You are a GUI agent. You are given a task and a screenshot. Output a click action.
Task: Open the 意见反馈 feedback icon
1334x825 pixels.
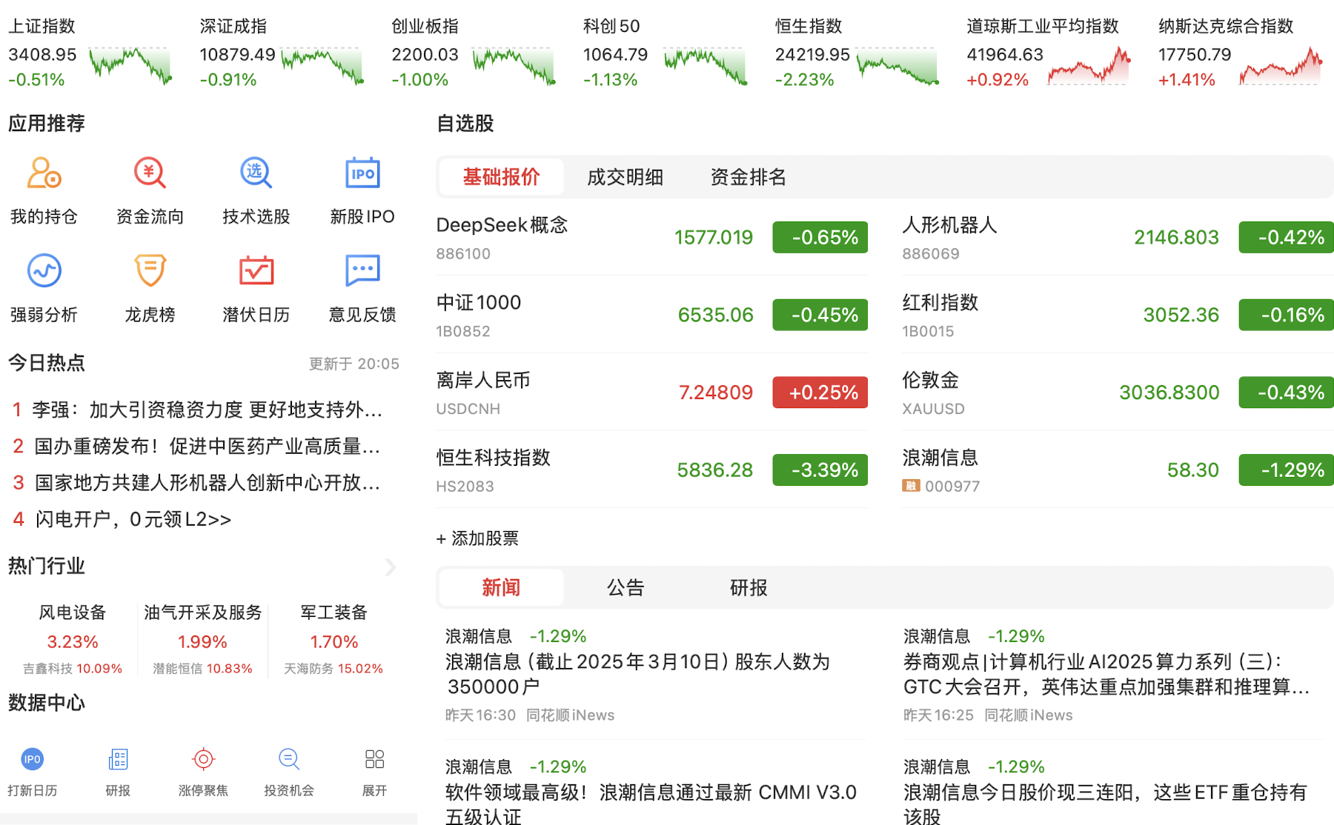pos(362,270)
